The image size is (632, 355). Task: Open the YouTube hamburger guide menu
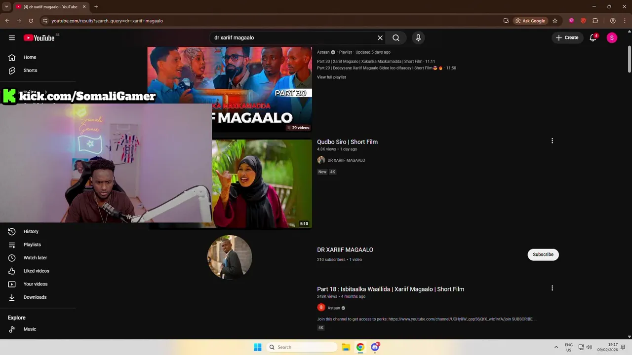12,37
